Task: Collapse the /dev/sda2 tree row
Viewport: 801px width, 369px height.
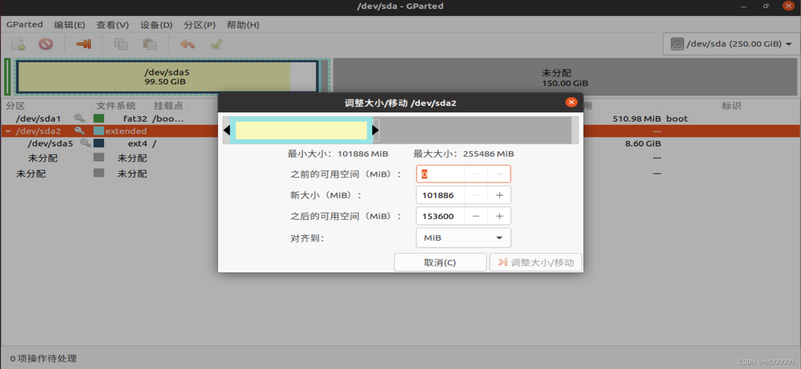Action: (x=8, y=131)
